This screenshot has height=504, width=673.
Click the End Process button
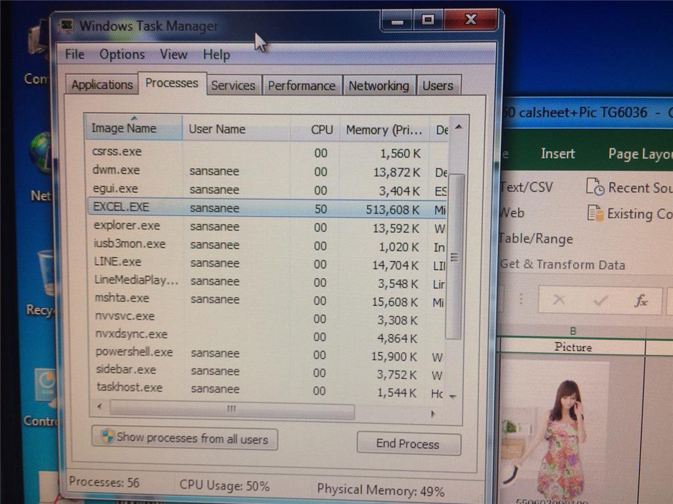coord(409,444)
